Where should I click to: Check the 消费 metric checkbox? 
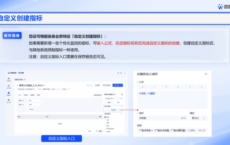point(105,123)
